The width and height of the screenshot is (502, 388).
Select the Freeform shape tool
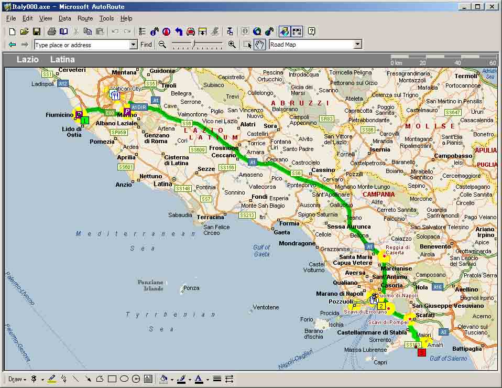[x=100, y=379]
